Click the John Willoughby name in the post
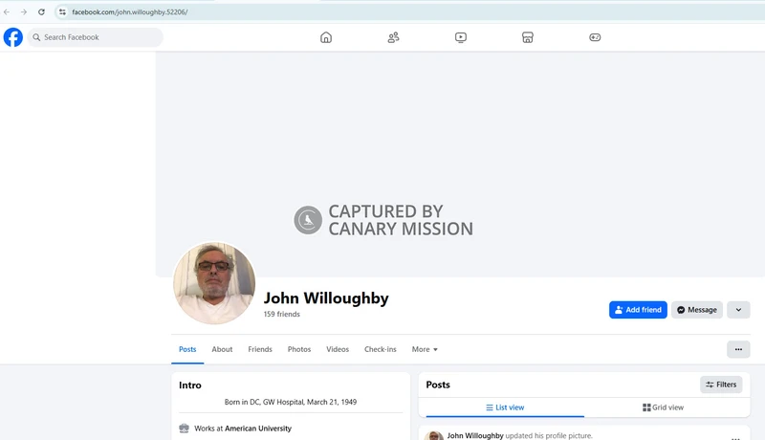The width and height of the screenshot is (765, 440). point(475,435)
